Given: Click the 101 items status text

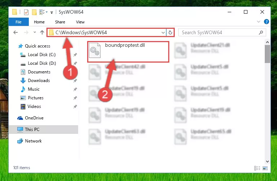Looking at the screenshot, I should pyautogui.click(x=22, y=168).
